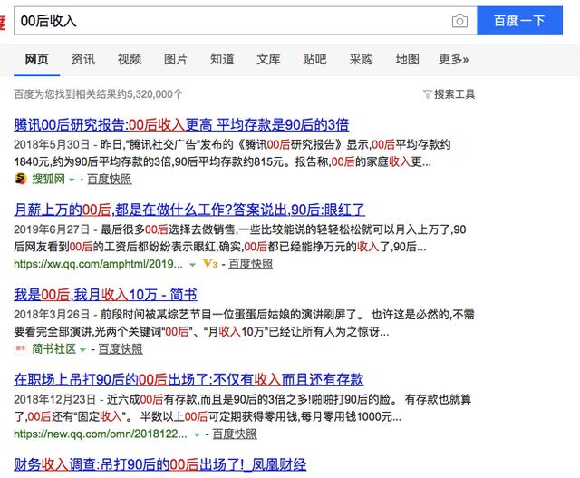Go to the 文库 tab
The image size is (580, 478).
268,59
